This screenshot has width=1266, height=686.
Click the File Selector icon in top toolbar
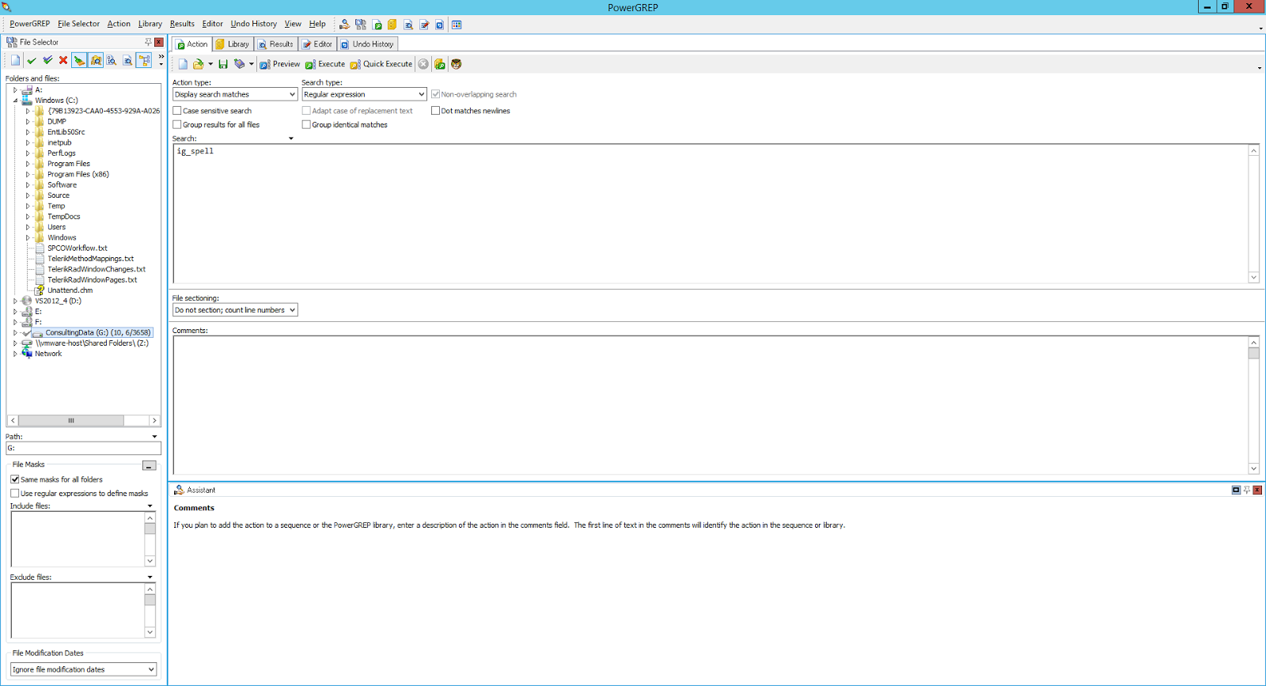[x=361, y=25]
